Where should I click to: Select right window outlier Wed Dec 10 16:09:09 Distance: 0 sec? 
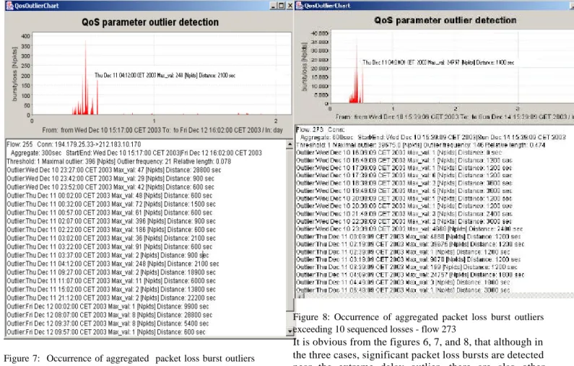(399, 152)
